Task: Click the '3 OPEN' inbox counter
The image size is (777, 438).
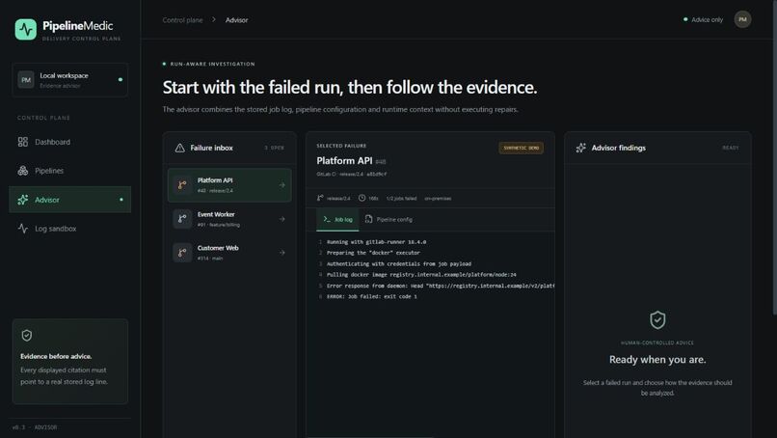Action: [274, 148]
